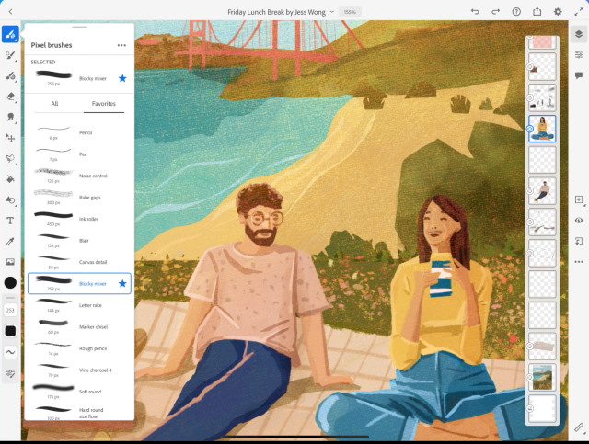Open Layer properties sliders icon
Viewport: 589px width, 444px height.
point(579,55)
